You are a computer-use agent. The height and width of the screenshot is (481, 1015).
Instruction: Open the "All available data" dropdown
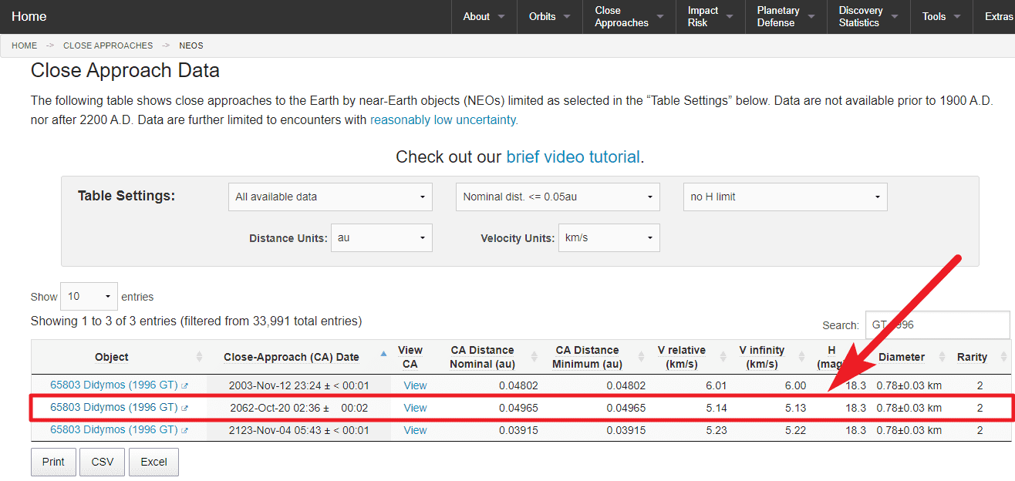tap(330, 197)
